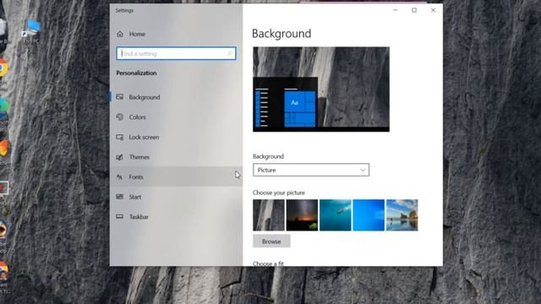The height and width of the screenshot is (304, 541).
Task: Click the Themes paintbrush icon
Action: tap(120, 157)
